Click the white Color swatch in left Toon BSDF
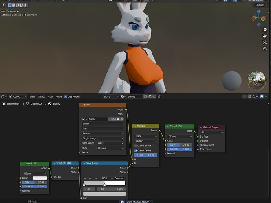This screenshot has width=271, height=203. [x=40, y=178]
